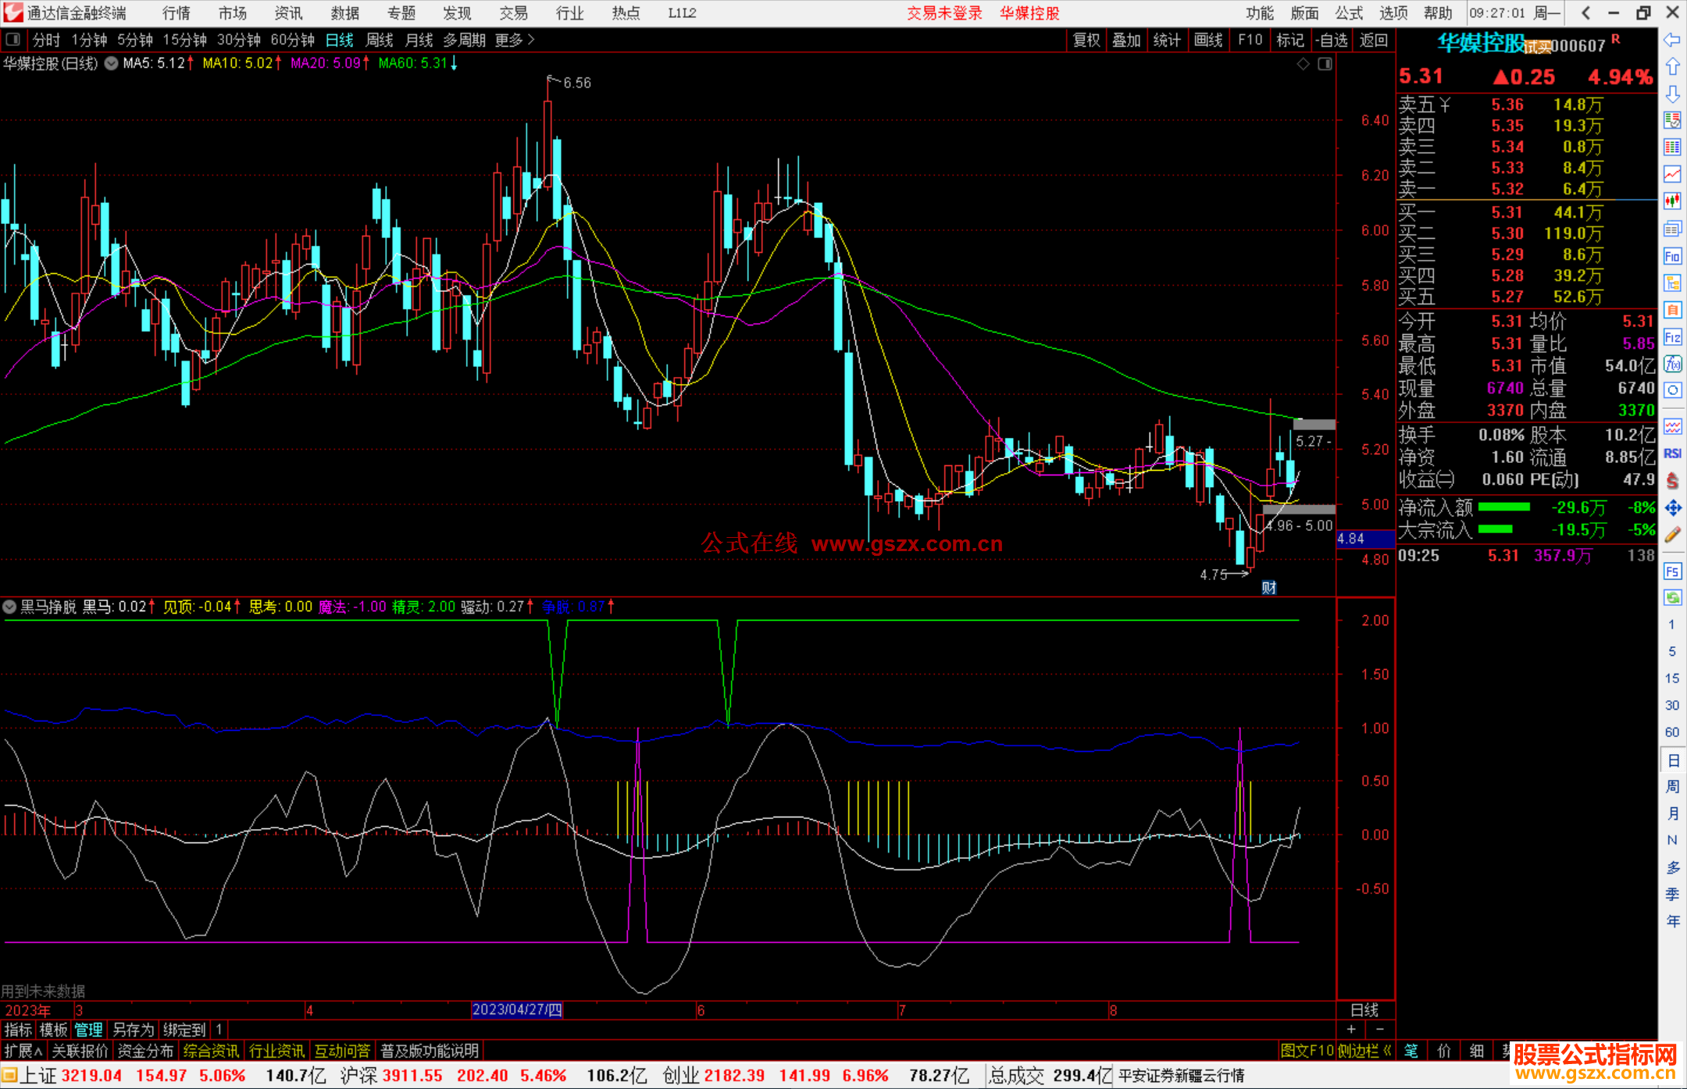Click the green 净流入额 bar
The image size is (1687, 1089).
tap(1504, 507)
